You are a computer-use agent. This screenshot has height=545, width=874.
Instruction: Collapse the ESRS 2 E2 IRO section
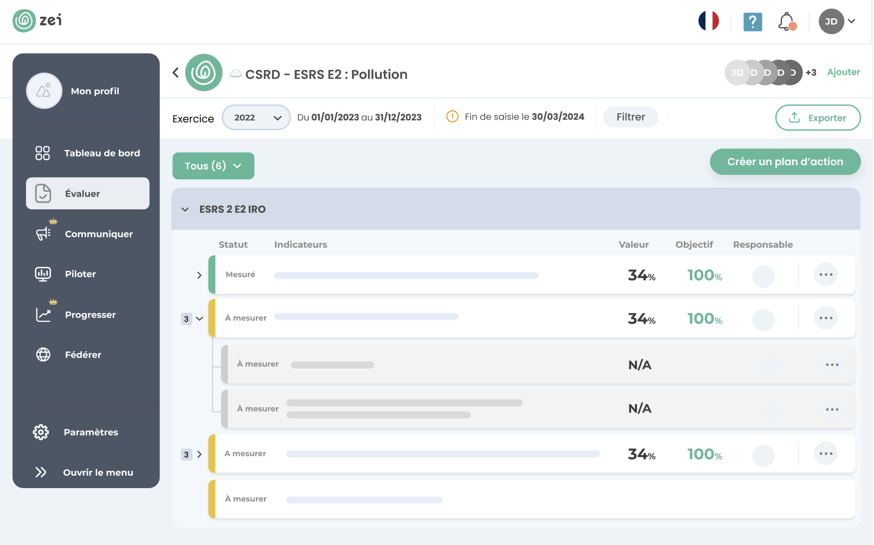pos(185,209)
